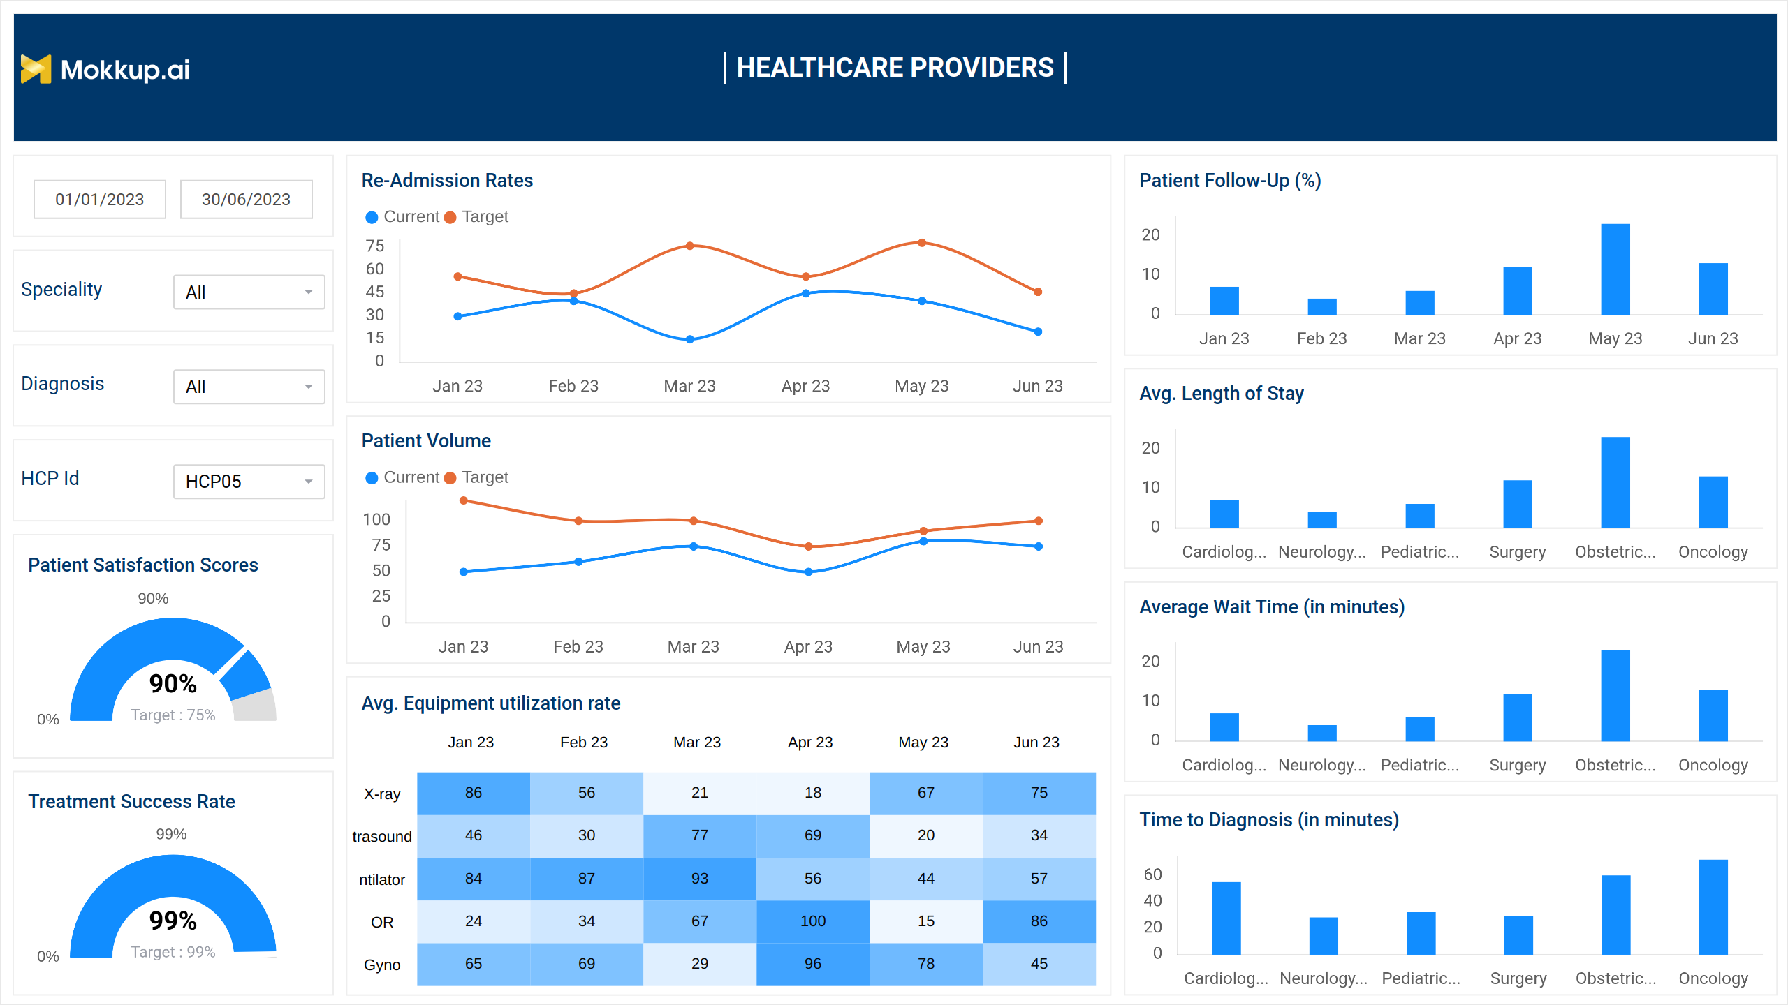Screen dimensions: 1788x1005
Task: Click Current legend dot in Re-Admission Rates
Action: coord(372,217)
